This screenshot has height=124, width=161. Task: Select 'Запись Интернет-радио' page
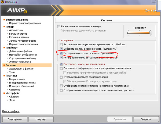(23, 41)
